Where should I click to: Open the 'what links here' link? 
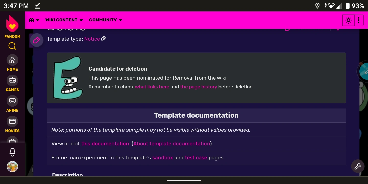[152, 87]
